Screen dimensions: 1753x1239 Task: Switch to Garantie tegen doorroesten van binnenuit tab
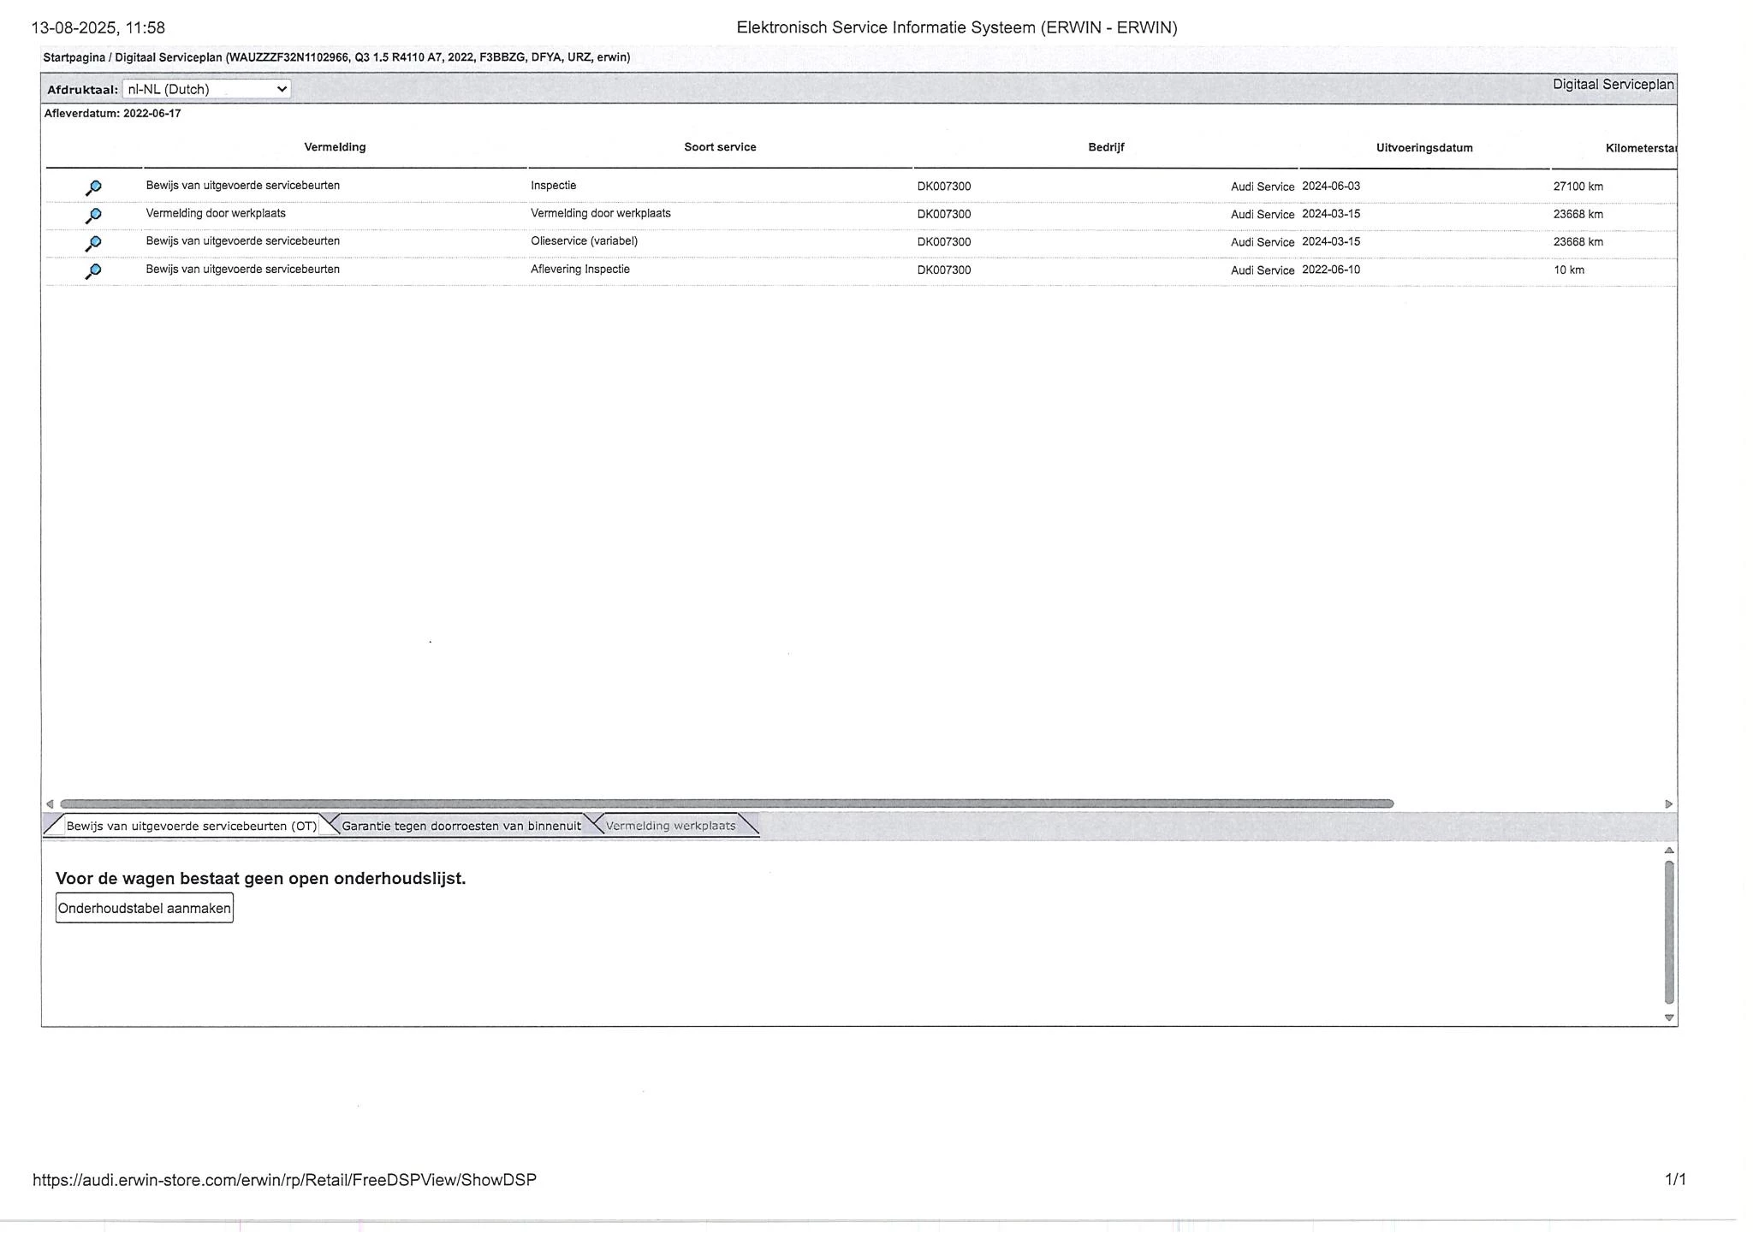[x=461, y=826]
